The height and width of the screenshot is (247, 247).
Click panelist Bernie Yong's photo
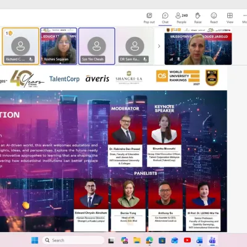pos(128,194)
